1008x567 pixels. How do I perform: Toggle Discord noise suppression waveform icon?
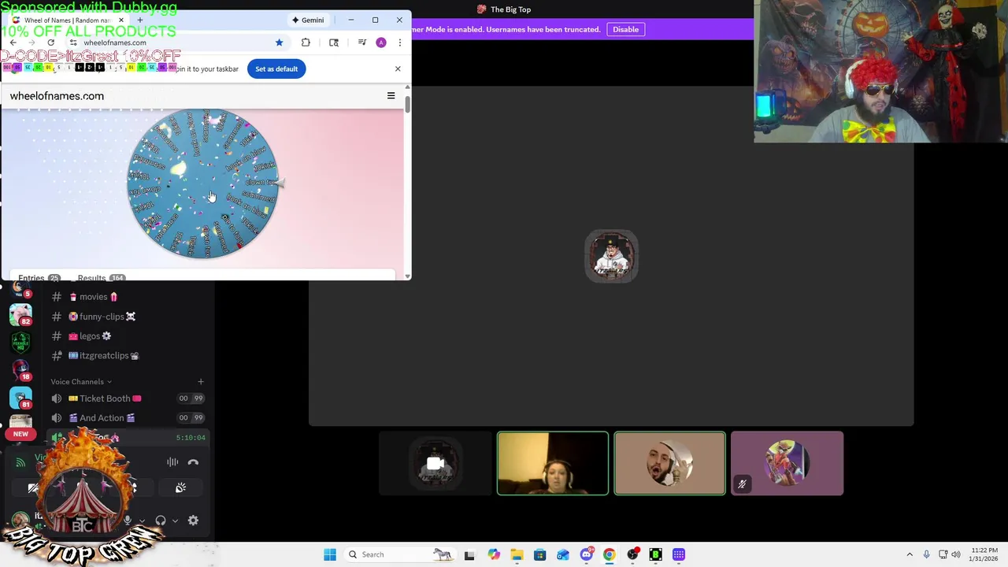(172, 462)
